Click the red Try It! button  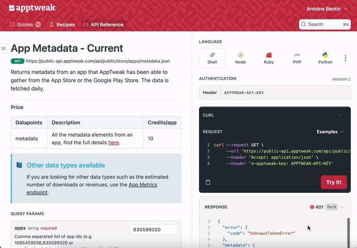[334, 182]
